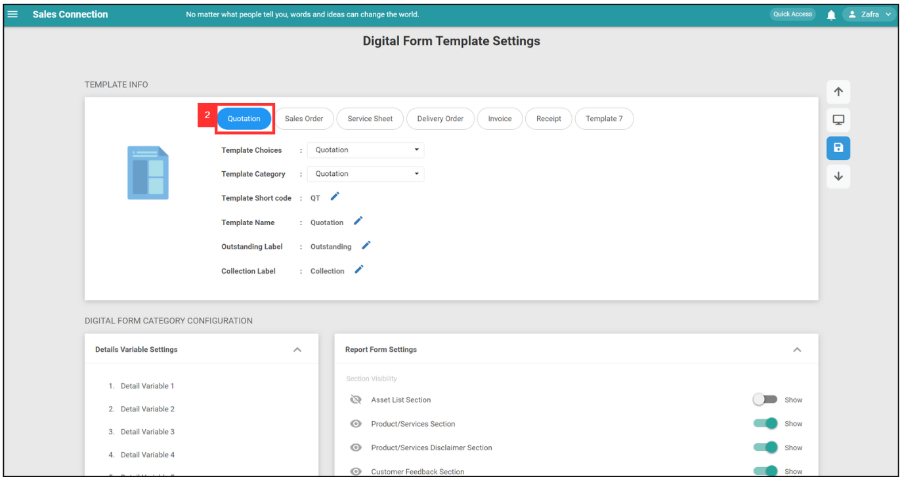Screen dimensions: 902x479
Task: Click the Collection label value
Action: [x=327, y=271]
